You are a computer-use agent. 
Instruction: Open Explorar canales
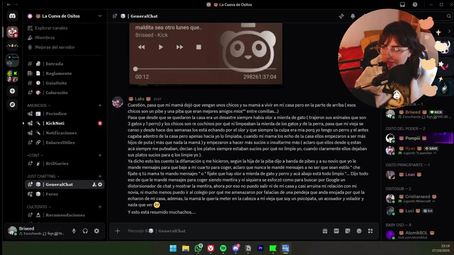click(x=65, y=28)
